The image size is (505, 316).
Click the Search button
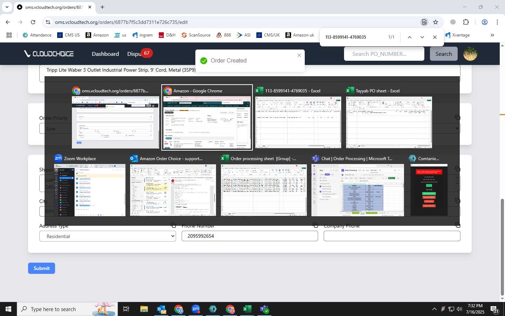[444, 54]
